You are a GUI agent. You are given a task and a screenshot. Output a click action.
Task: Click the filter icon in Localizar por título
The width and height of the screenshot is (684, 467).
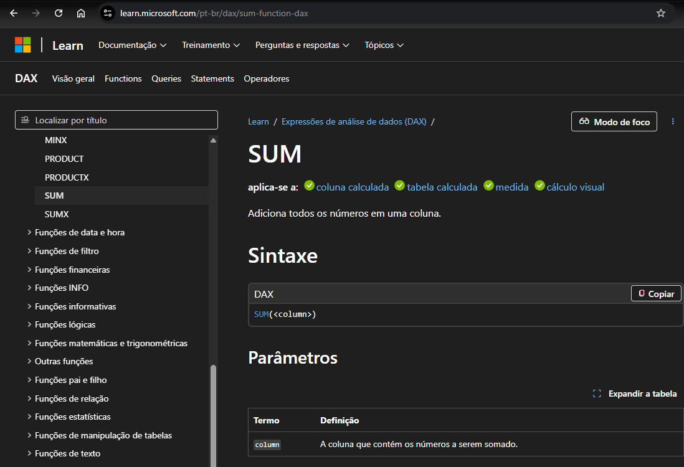(26, 120)
